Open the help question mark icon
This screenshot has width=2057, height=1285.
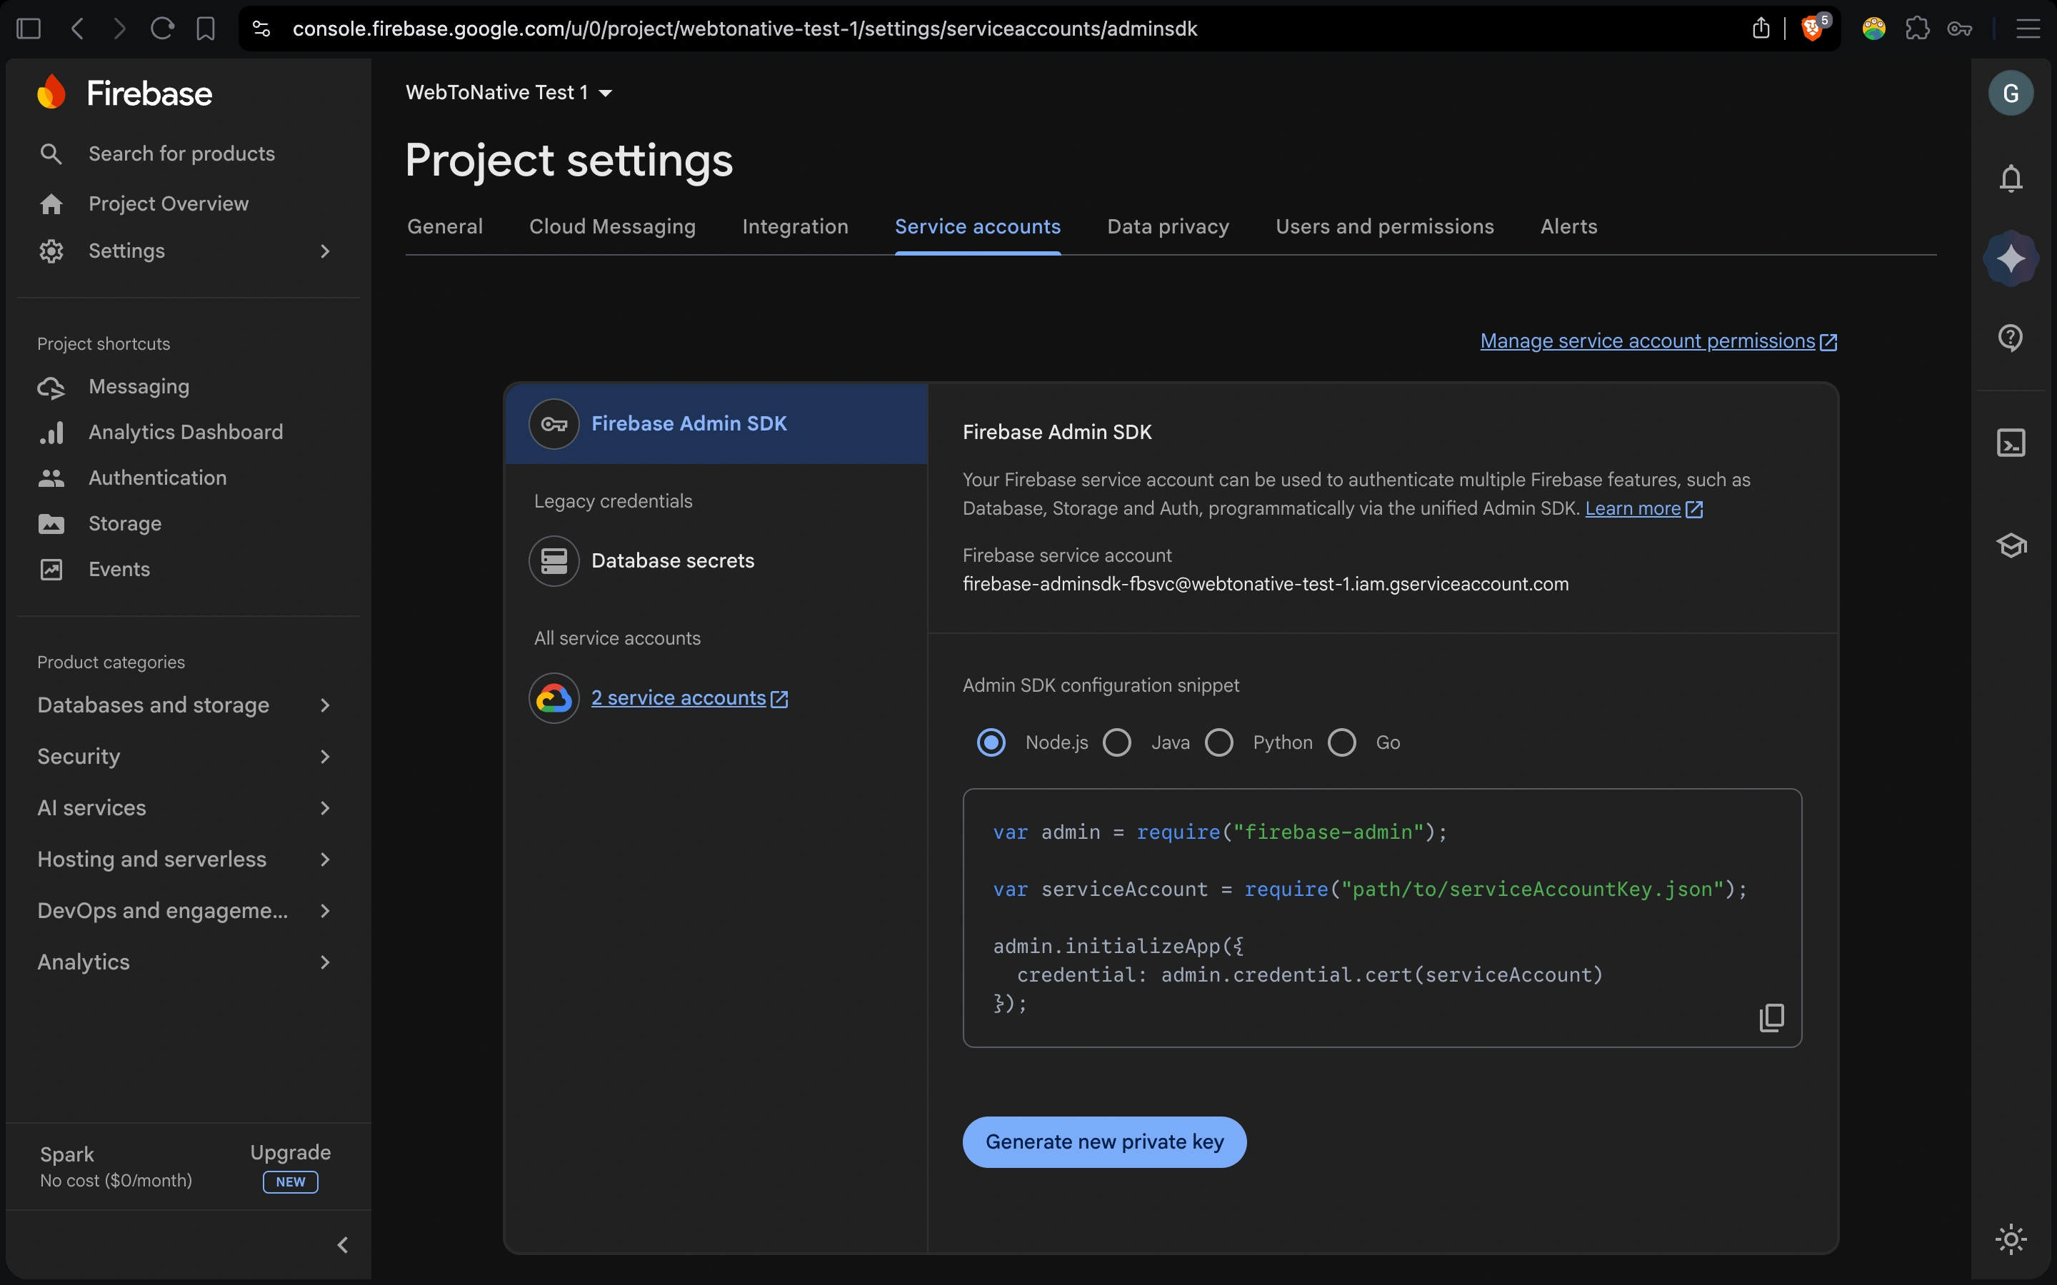pos(2011,338)
